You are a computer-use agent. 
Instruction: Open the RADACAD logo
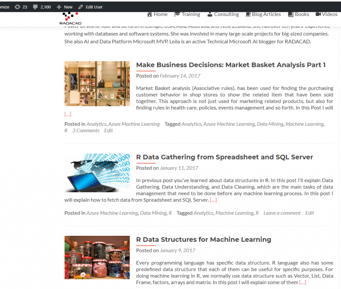pyautogui.click(x=70, y=19)
